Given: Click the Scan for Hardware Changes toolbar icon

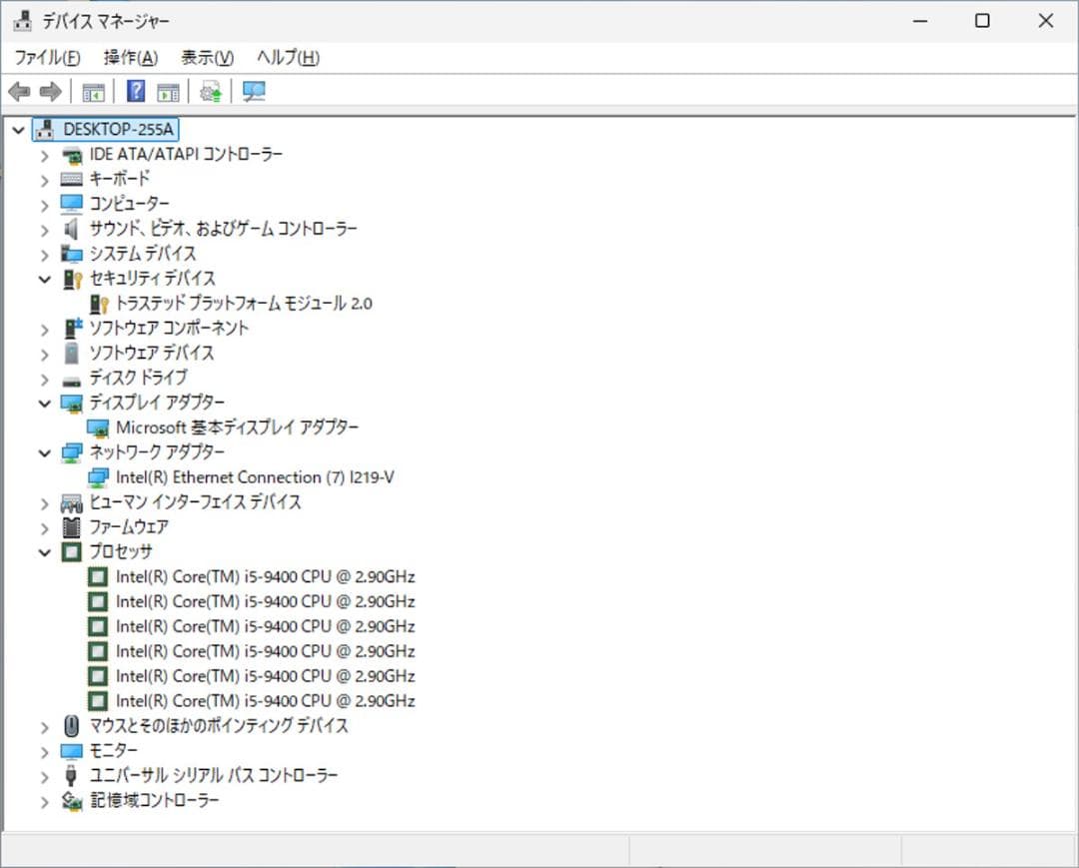Looking at the screenshot, I should click(x=253, y=91).
